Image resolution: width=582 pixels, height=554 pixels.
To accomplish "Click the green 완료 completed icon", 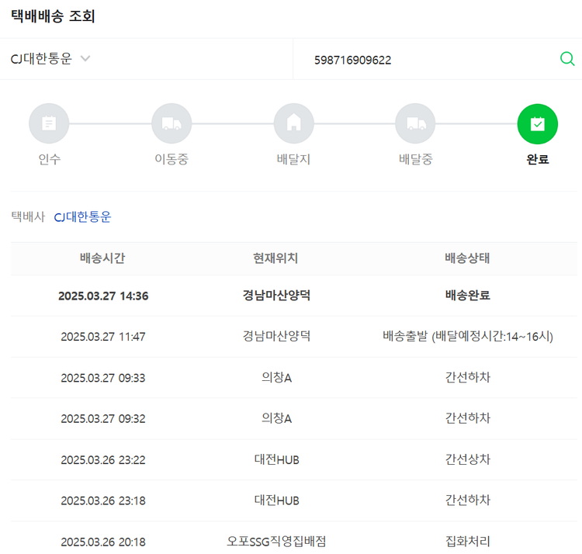I will pyautogui.click(x=537, y=123).
